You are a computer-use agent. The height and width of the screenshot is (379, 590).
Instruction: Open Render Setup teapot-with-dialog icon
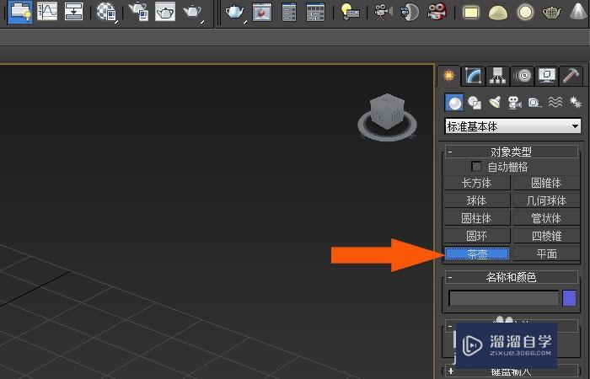[139, 12]
